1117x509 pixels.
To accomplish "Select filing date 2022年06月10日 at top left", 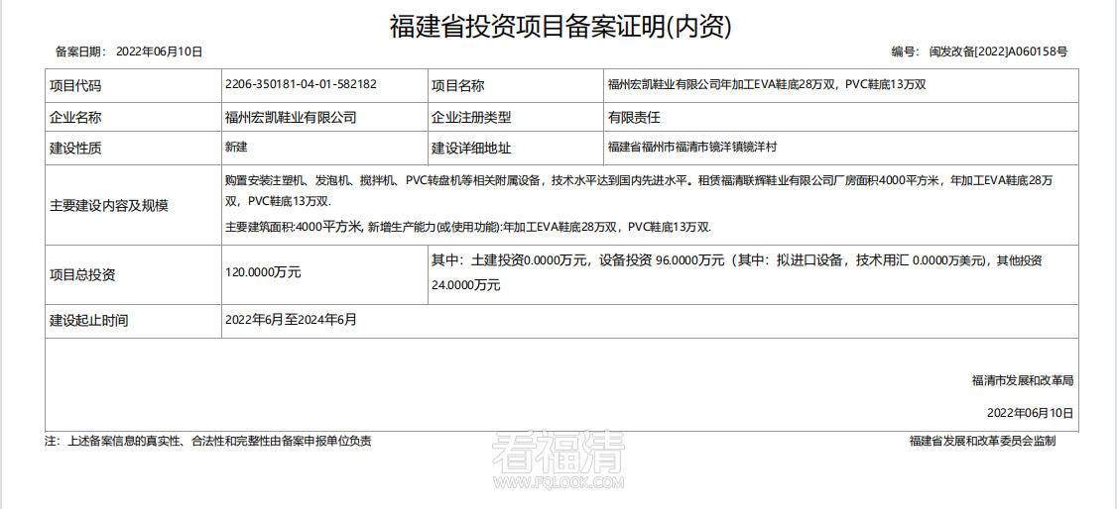I will pos(159,51).
